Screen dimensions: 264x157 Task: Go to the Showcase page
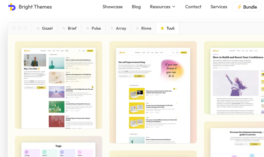point(112,7)
